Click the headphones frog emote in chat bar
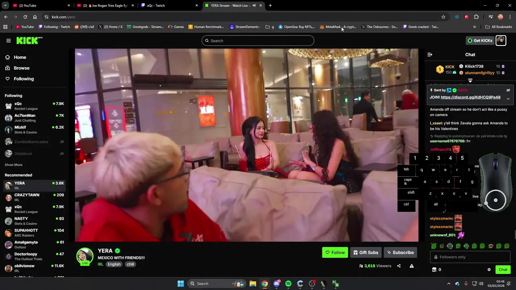Image resolution: width=516 pixels, height=290 pixels. coord(450,246)
